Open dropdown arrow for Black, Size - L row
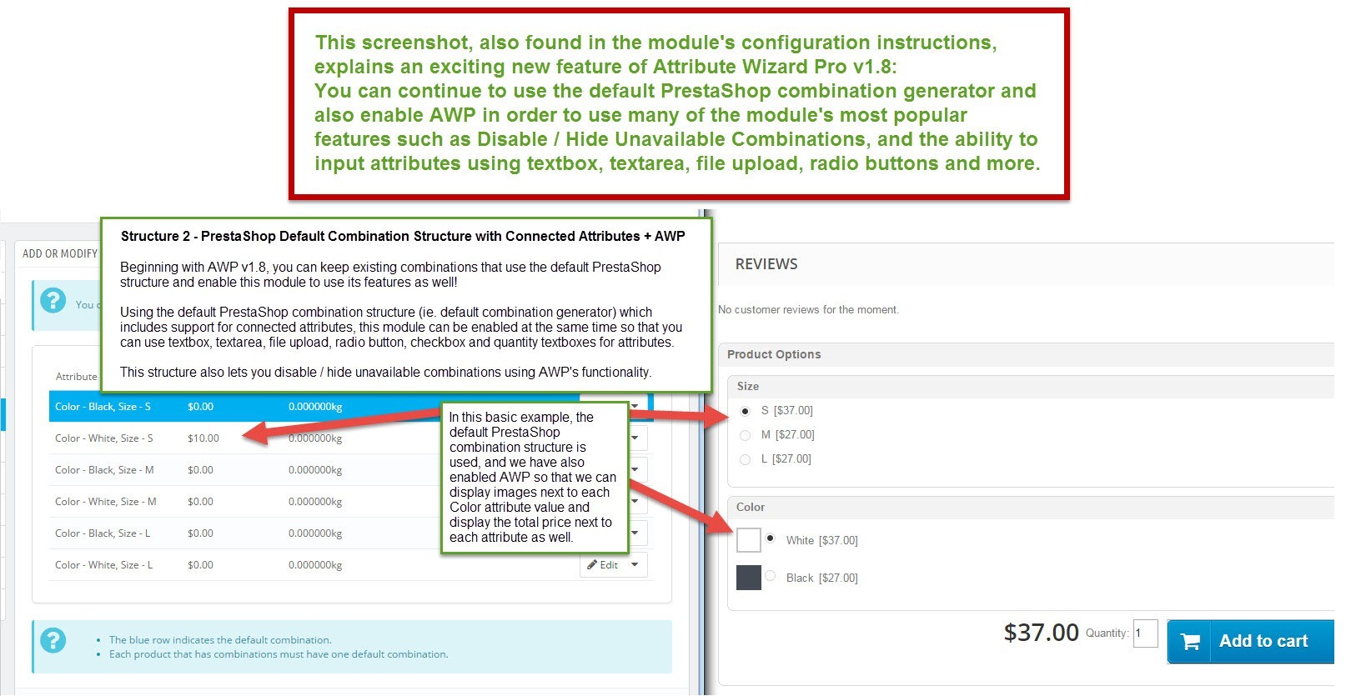This screenshot has width=1361, height=696. pos(635,533)
